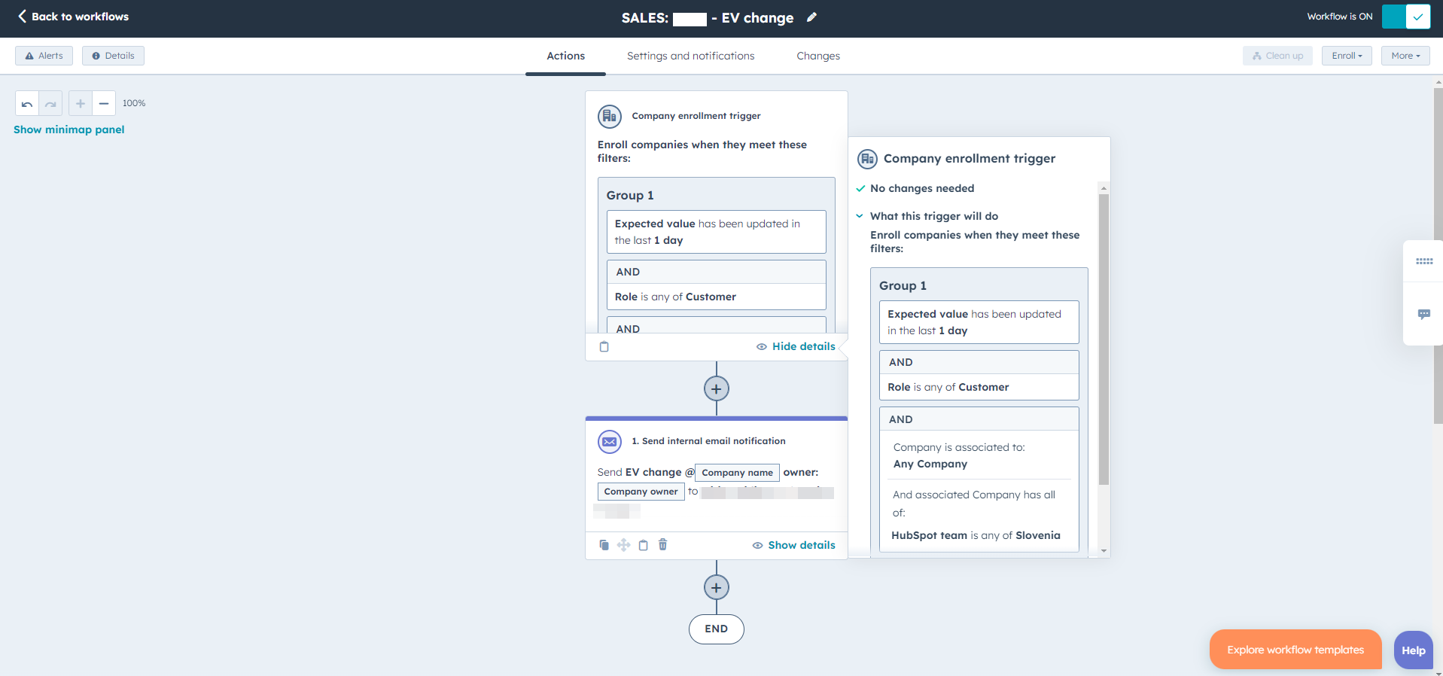
Task: Click the Explore workflow templates button
Action: point(1295,650)
